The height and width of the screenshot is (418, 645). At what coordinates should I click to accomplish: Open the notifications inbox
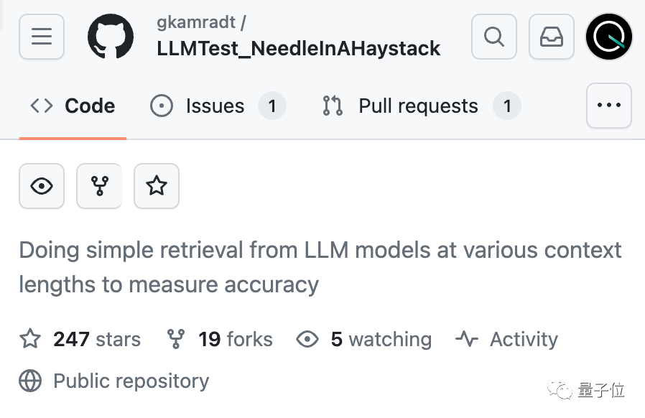(552, 37)
